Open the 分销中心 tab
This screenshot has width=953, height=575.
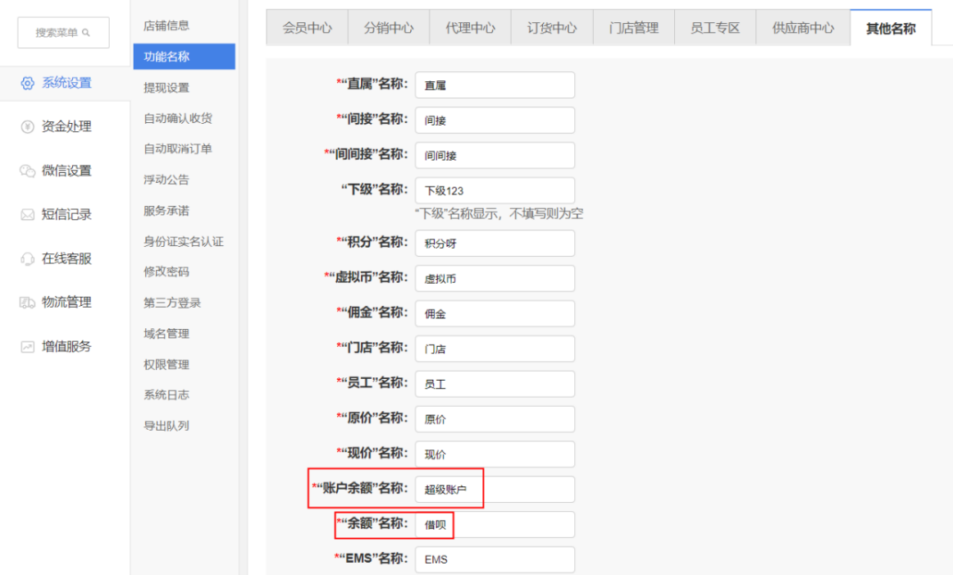[389, 28]
